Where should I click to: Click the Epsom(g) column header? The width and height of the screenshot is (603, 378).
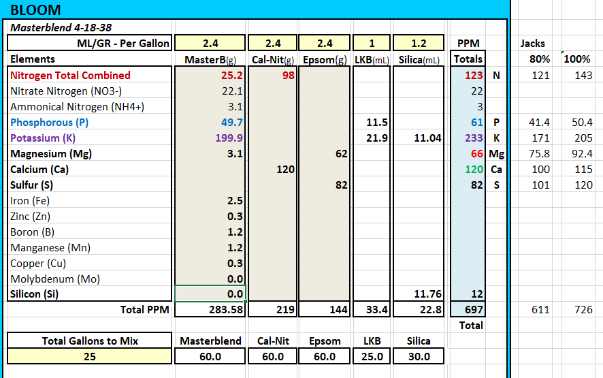pyautogui.click(x=324, y=60)
